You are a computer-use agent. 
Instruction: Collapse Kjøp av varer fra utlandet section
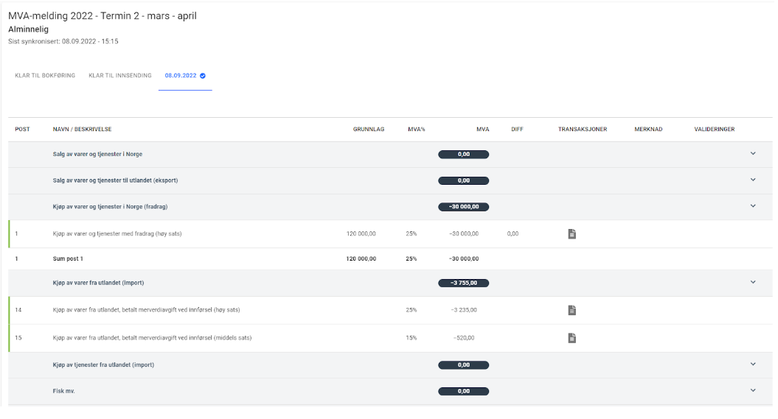point(753,282)
